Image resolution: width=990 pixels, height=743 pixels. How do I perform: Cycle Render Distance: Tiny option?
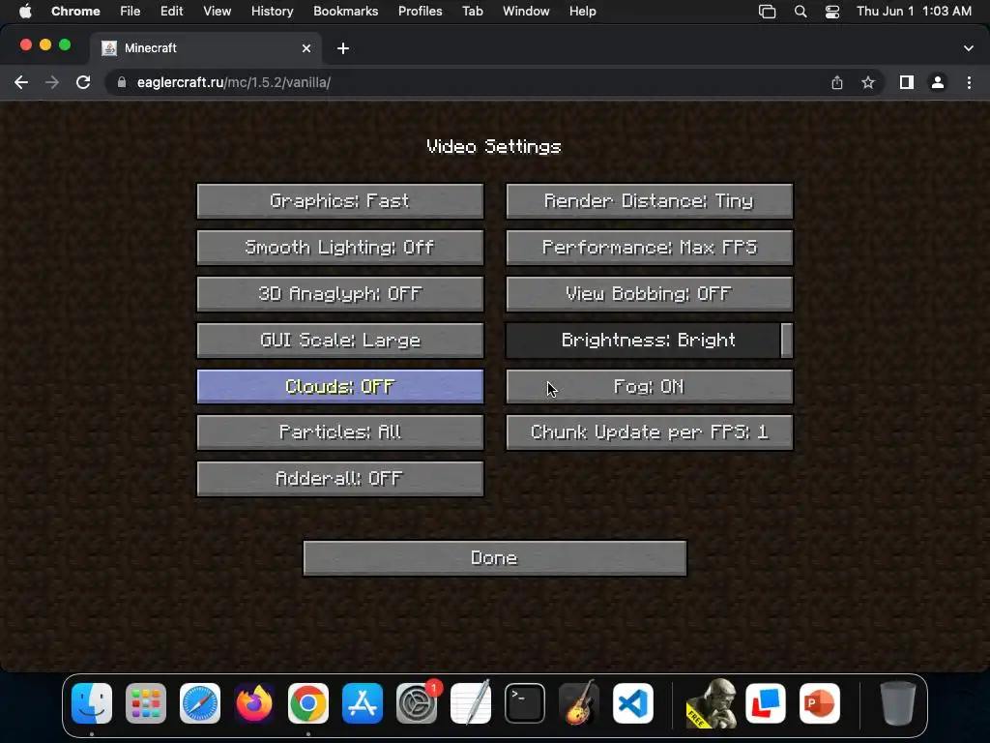pos(649,201)
